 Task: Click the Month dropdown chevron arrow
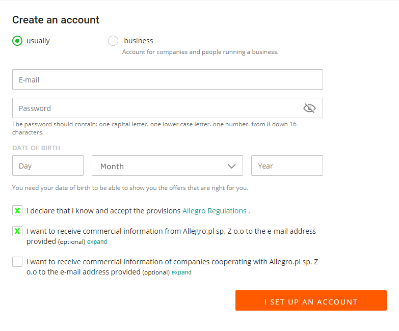pos(231,166)
